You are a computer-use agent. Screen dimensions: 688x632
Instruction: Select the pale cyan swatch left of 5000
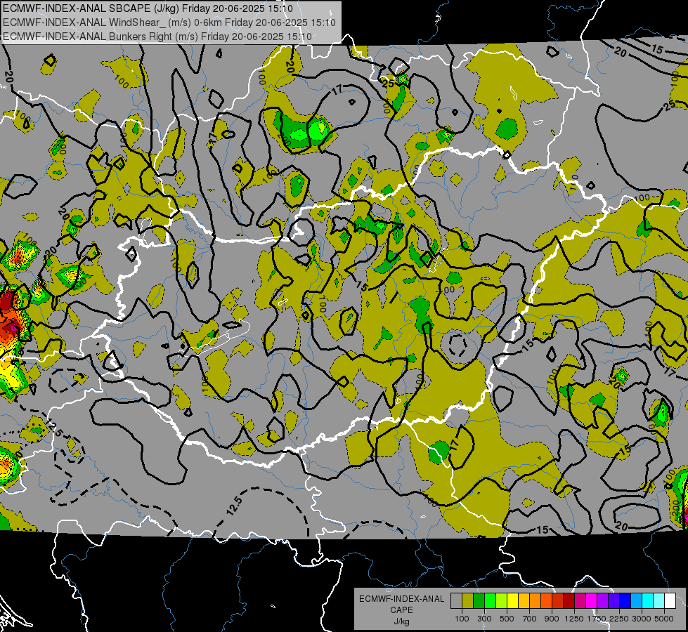[658, 601]
